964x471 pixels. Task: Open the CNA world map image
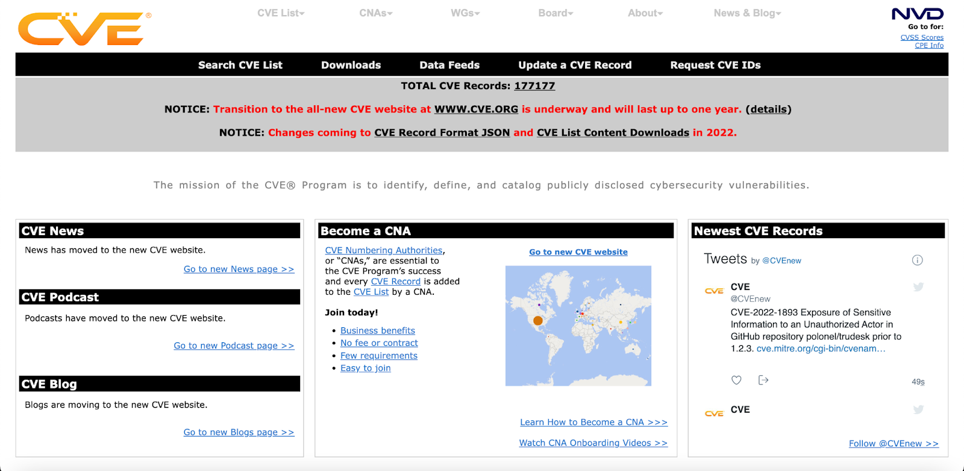coord(578,325)
